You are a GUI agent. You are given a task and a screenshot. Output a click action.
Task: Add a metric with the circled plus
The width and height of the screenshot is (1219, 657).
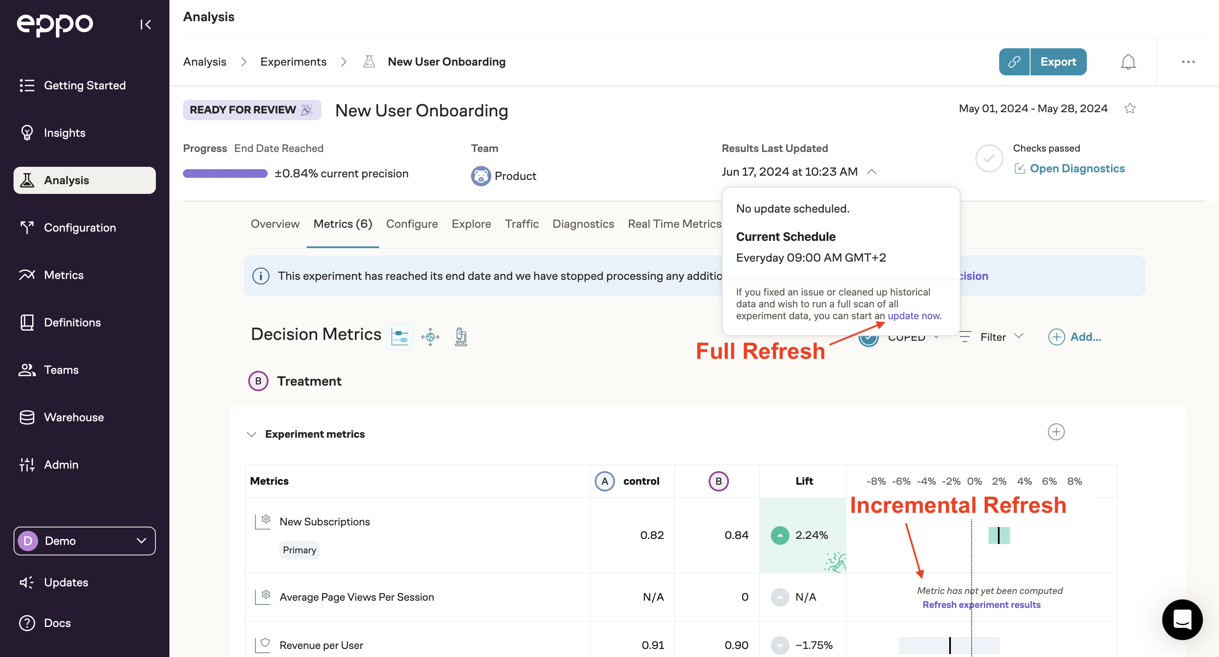point(1056,432)
